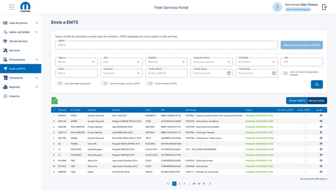View details eye icon for solicitud 6058674
336x190 pixels.
[321, 115]
